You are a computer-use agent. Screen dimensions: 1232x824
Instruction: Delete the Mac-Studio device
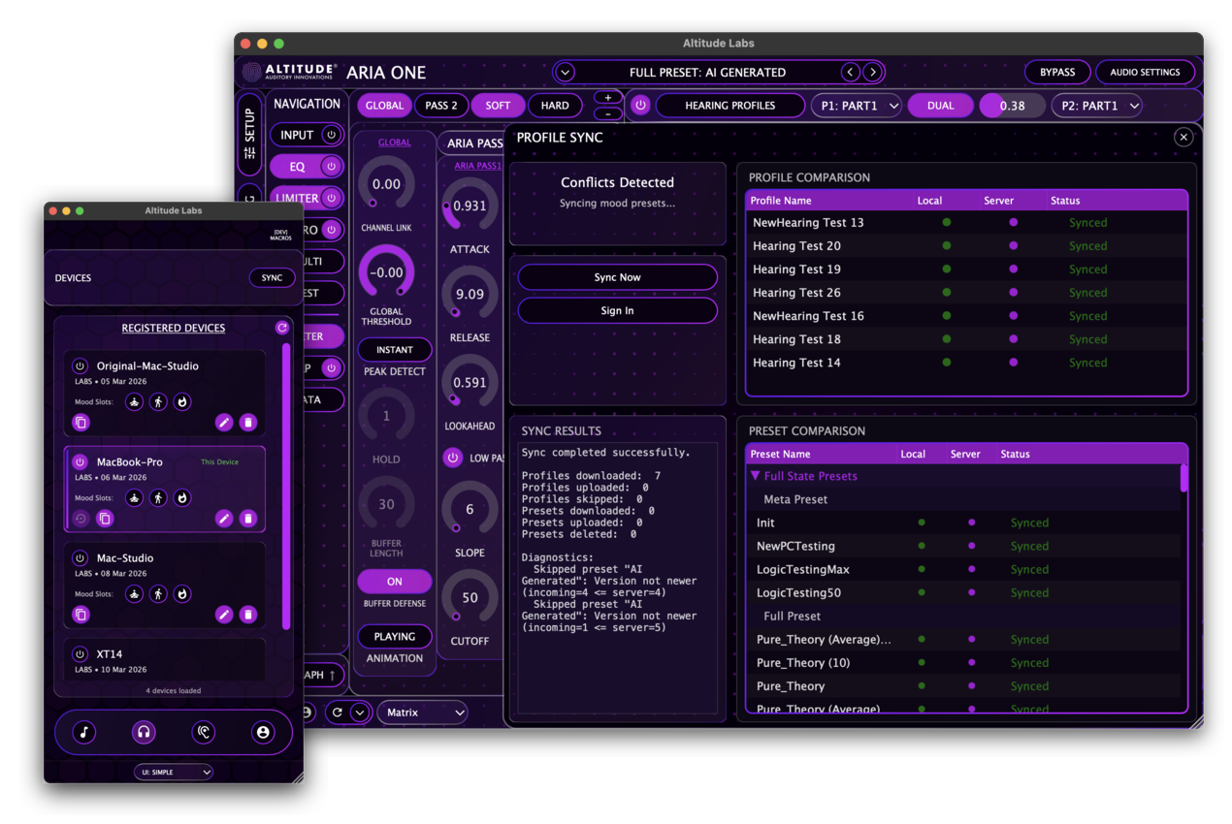click(248, 615)
